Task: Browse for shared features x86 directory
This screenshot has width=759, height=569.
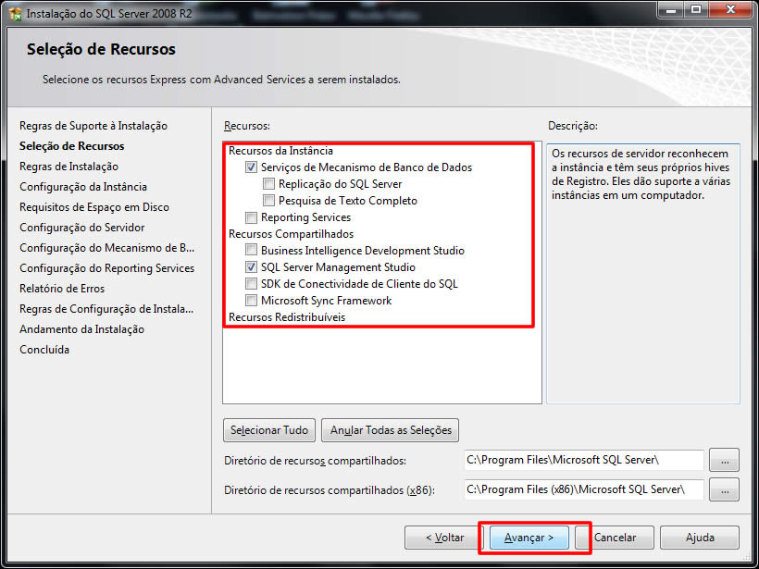Action: coord(724,489)
